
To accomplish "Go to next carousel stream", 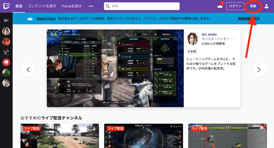I will [x=259, y=70].
